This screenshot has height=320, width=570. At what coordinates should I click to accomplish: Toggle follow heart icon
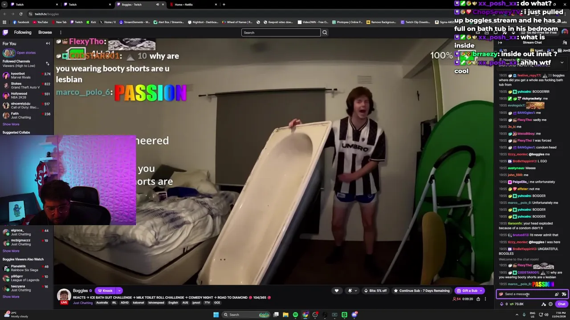coord(337,291)
